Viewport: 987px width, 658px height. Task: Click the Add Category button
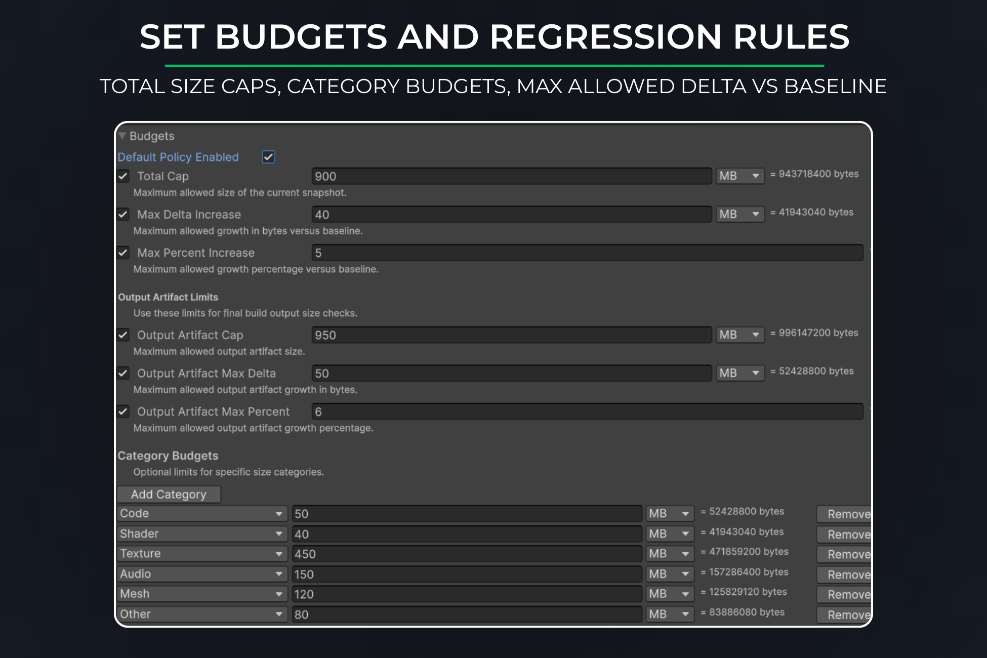tap(169, 495)
